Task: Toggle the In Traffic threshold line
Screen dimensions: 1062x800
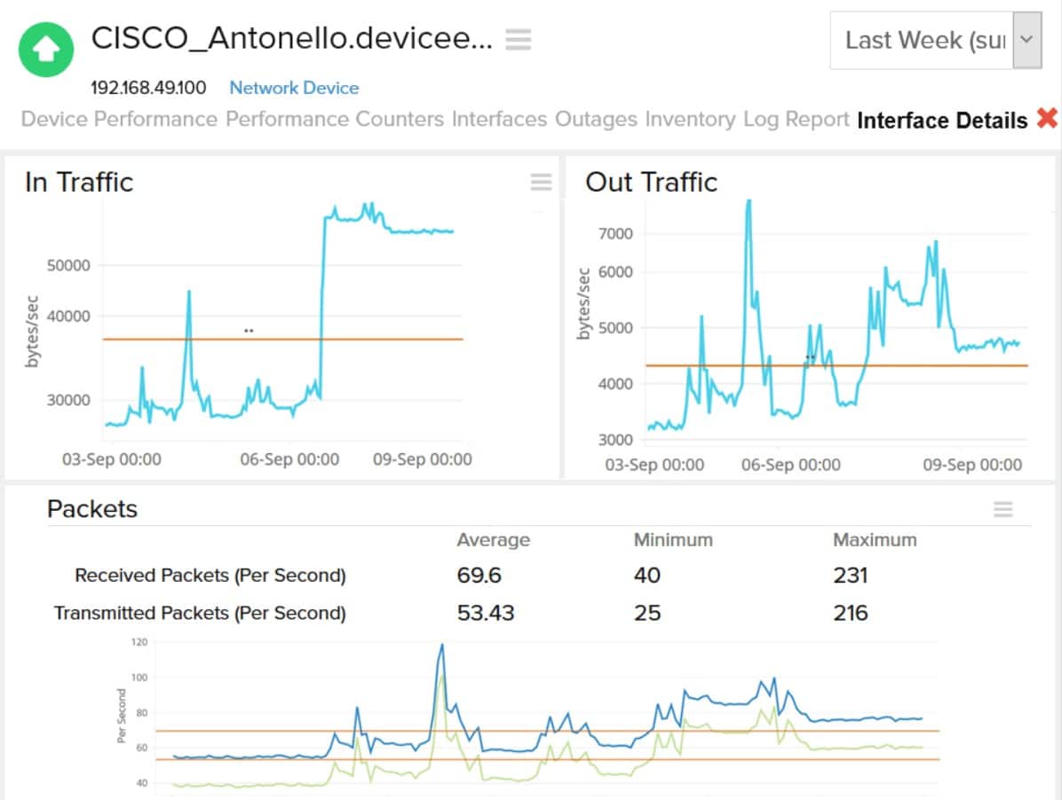Action: coord(282,338)
